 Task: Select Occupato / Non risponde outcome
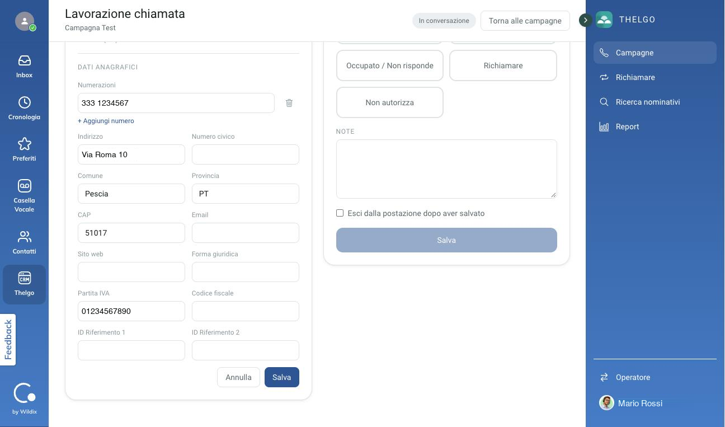[x=390, y=65]
